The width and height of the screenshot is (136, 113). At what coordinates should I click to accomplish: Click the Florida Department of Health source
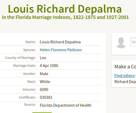click(x=66, y=105)
